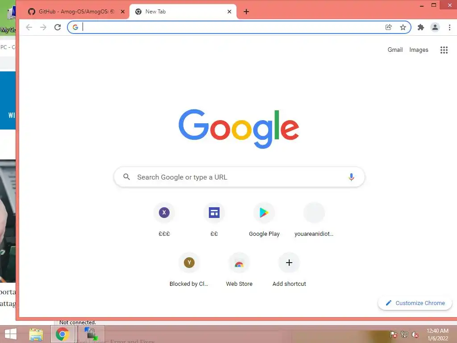Open the Gmail link
This screenshot has height=343, width=457.
click(395, 50)
